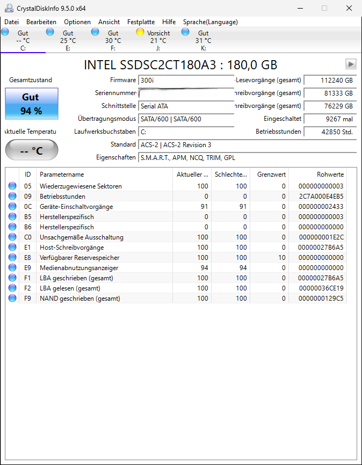Switch to the drive C: tab
This screenshot has height=465, width=362.
coord(23,40)
